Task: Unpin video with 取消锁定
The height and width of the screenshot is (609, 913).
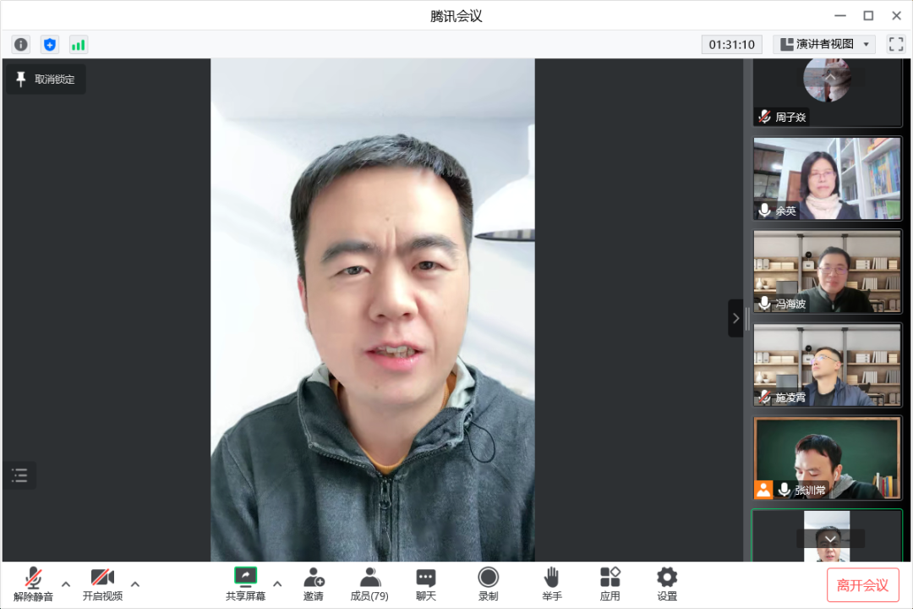Action: [46, 80]
